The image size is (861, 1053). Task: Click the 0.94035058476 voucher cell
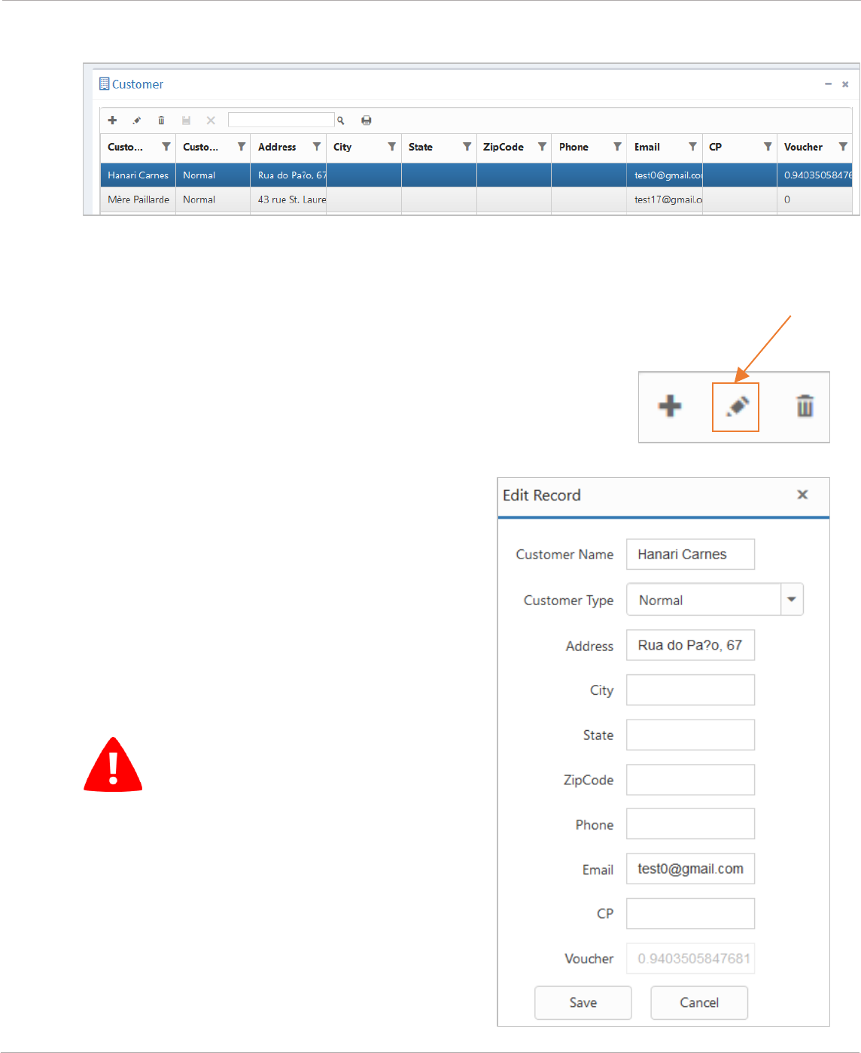814,175
